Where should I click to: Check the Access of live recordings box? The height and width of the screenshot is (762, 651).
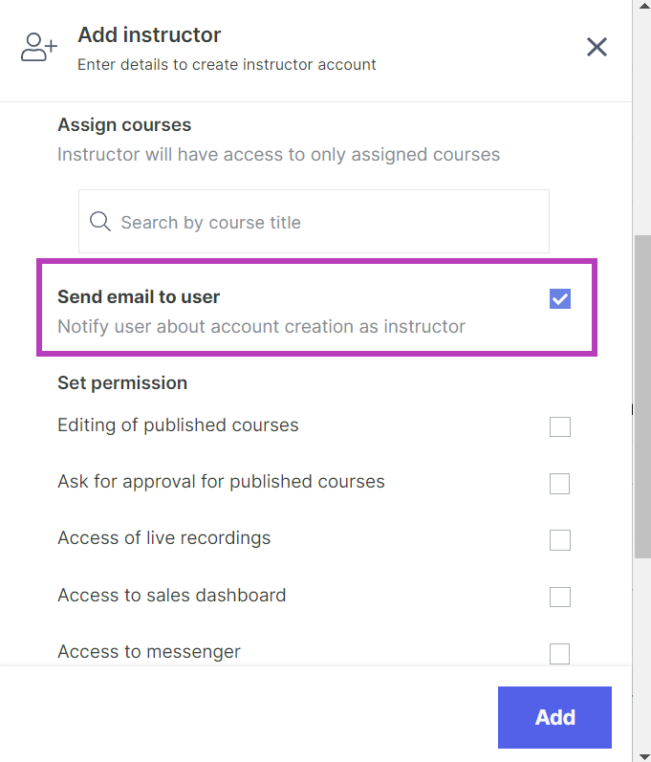click(560, 540)
